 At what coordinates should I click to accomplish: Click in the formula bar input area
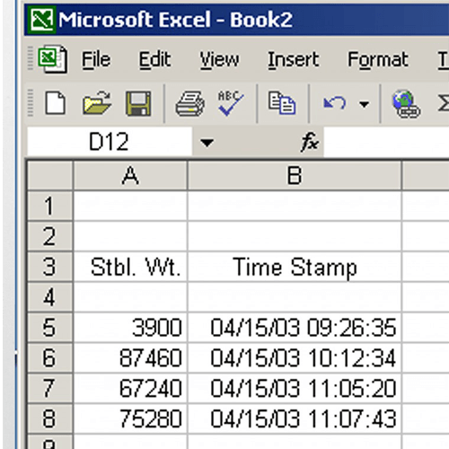386,141
